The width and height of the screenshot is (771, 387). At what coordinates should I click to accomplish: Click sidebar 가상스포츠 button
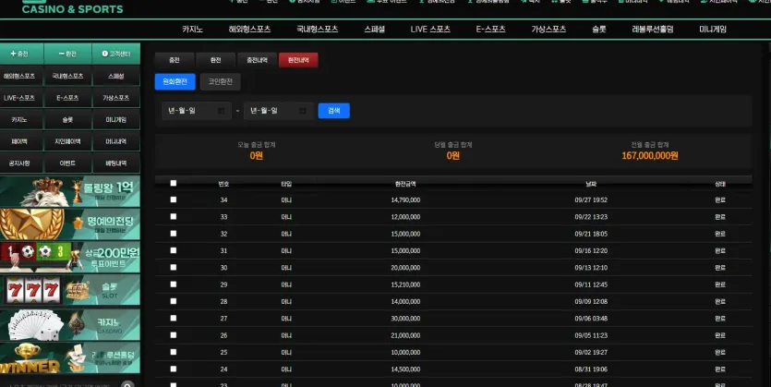tap(116, 98)
